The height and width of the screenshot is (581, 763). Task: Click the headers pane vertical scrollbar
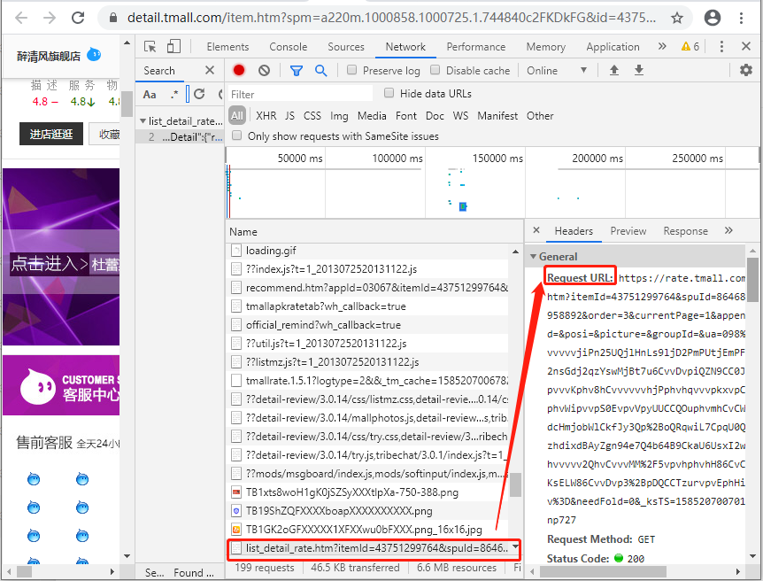tap(752, 280)
